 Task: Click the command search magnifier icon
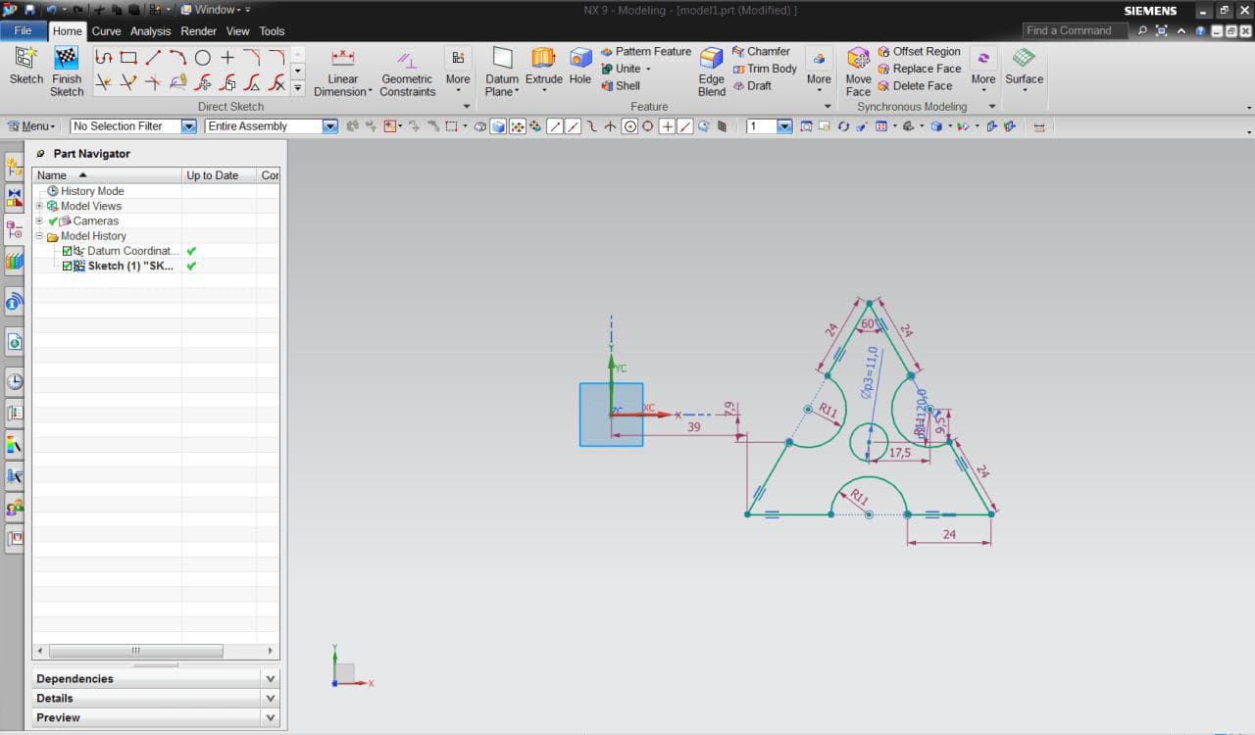(x=1143, y=30)
